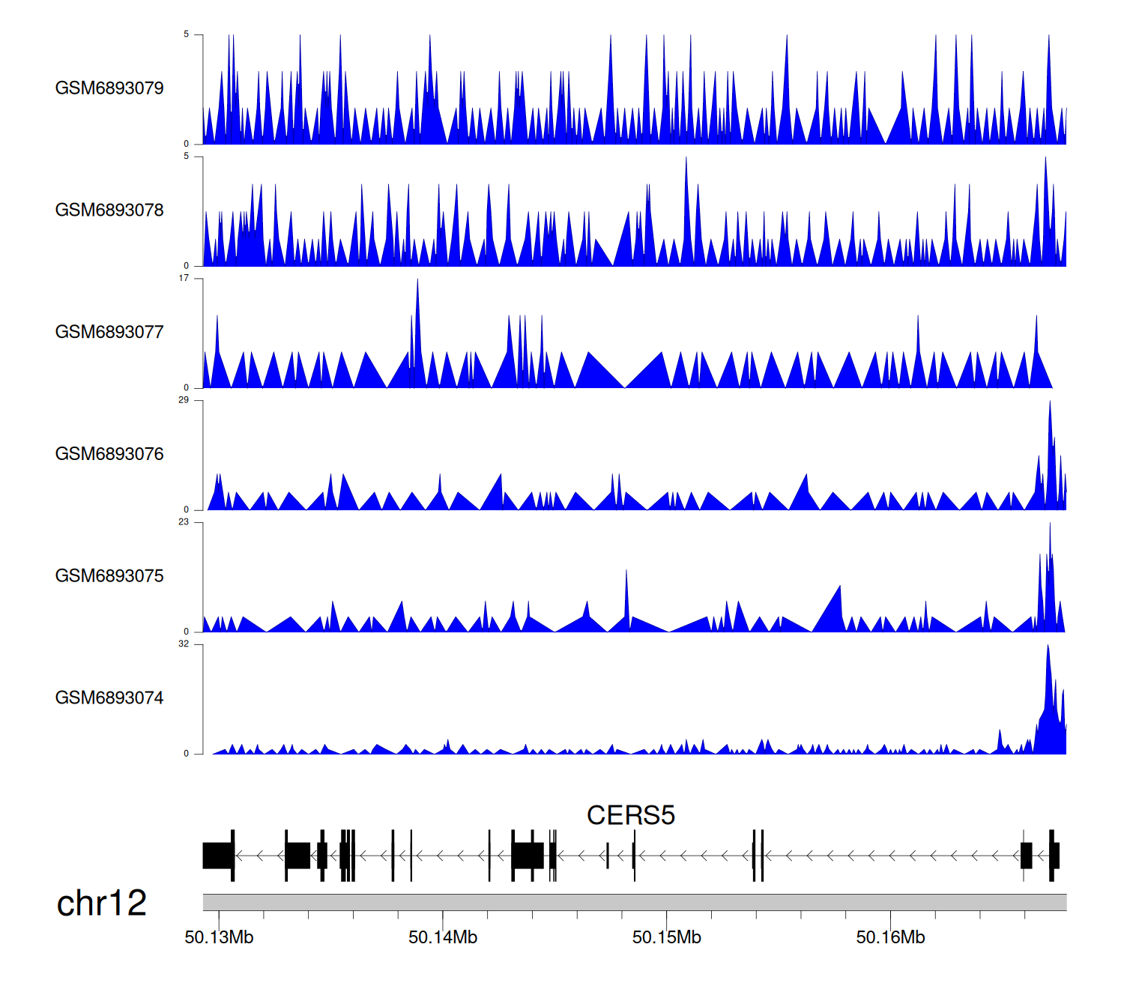Select the GSM6893078 track label
Viewport: 1124px width, 989px height.
109,211
